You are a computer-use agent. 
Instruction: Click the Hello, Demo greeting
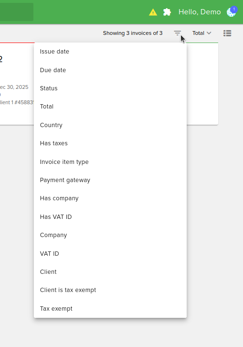pos(200,12)
